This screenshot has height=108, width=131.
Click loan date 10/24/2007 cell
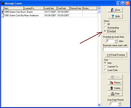point(50,15)
